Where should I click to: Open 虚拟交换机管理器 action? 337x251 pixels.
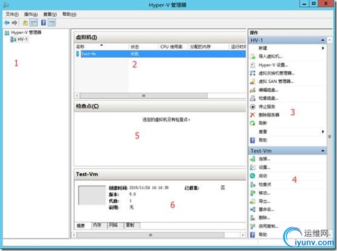pos(276,73)
